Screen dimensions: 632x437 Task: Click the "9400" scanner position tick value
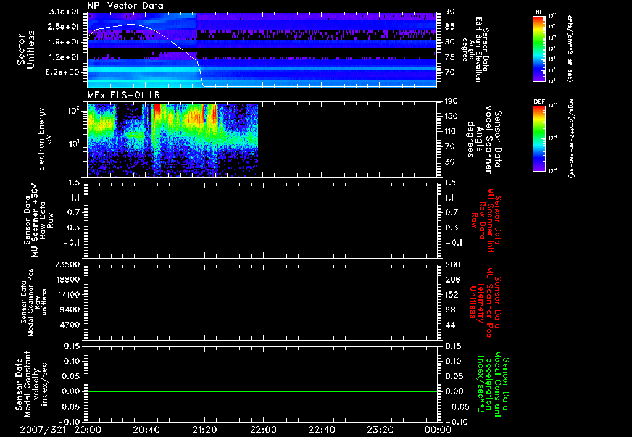[x=69, y=310]
